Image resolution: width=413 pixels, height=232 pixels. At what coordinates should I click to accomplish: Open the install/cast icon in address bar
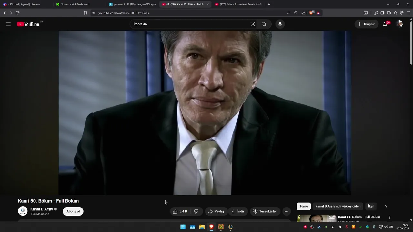click(289, 13)
